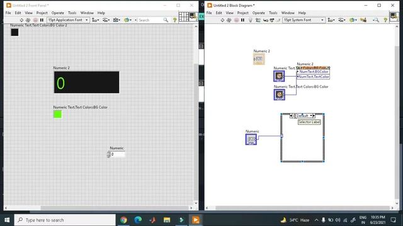Open the Windows Start menu
The image size is (403, 226).
point(7,220)
